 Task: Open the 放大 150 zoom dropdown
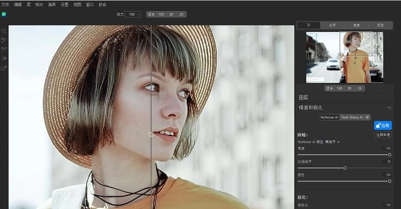click(x=133, y=14)
